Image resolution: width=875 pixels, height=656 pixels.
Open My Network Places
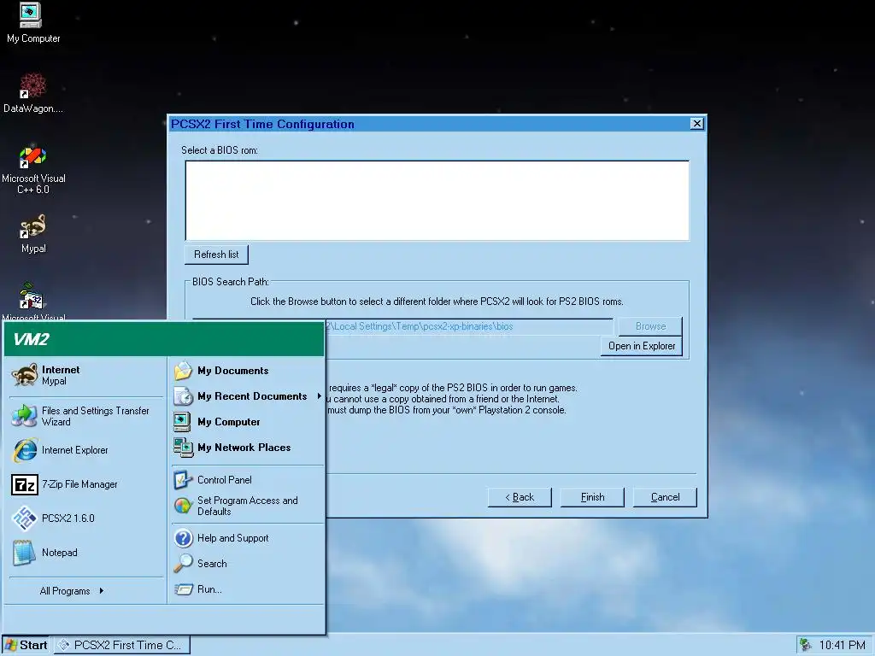point(247,448)
